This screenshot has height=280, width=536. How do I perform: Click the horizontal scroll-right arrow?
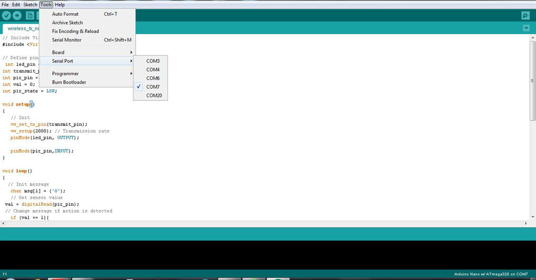coord(526,224)
